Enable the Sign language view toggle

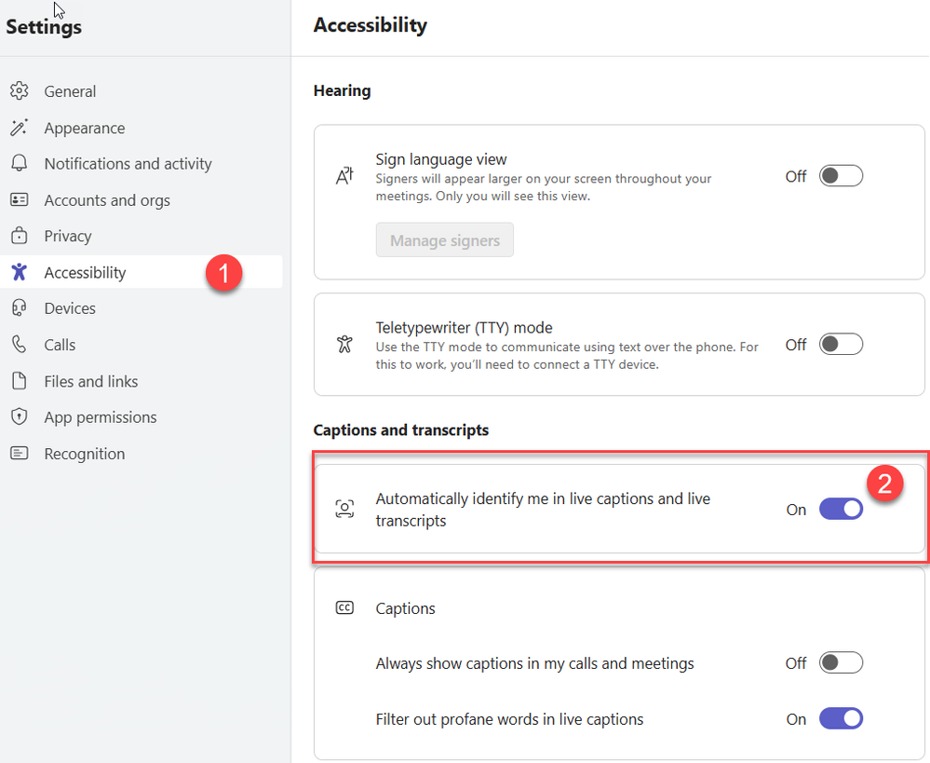(x=841, y=176)
